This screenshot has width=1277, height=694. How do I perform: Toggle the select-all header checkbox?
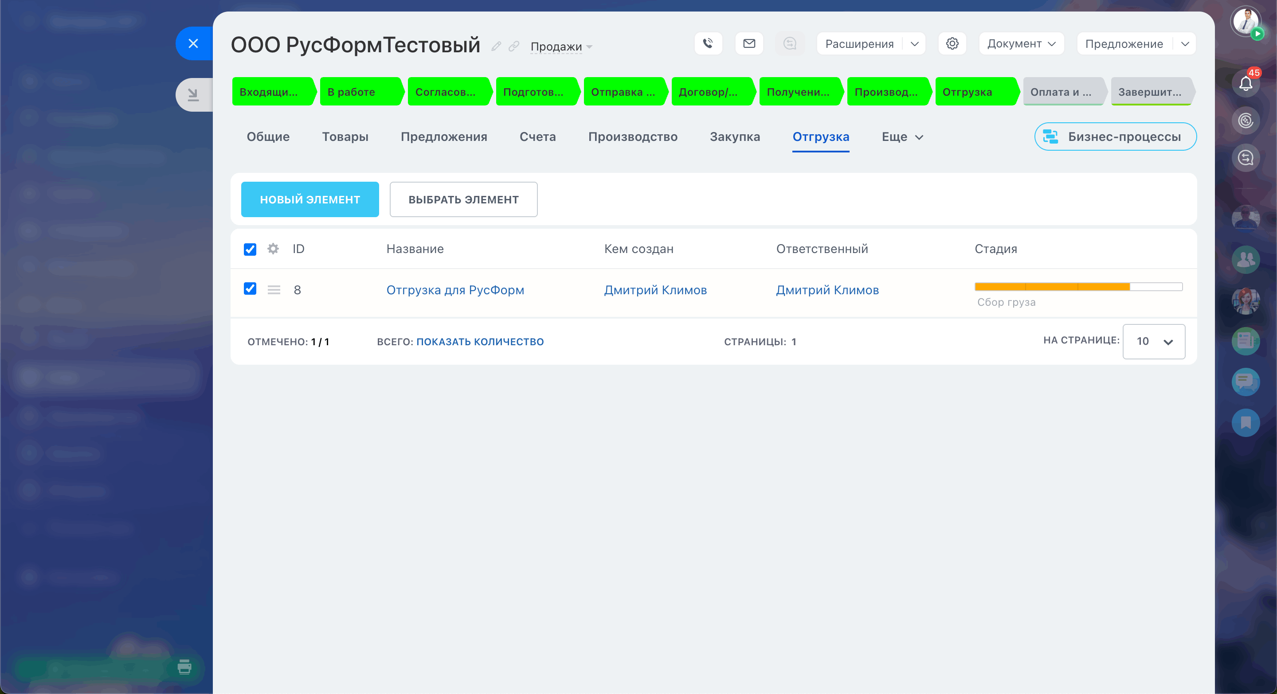tap(250, 249)
